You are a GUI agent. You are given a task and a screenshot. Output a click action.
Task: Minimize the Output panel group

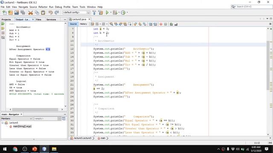pyautogui.click(x=65, y=20)
